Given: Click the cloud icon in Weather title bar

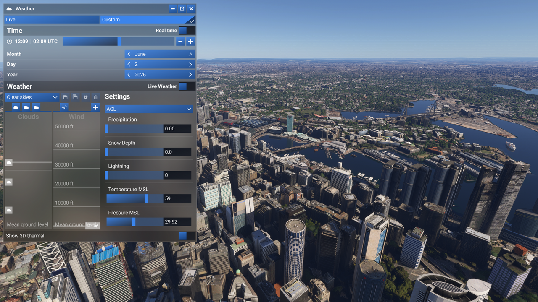Looking at the screenshot, I should (9, 9).
